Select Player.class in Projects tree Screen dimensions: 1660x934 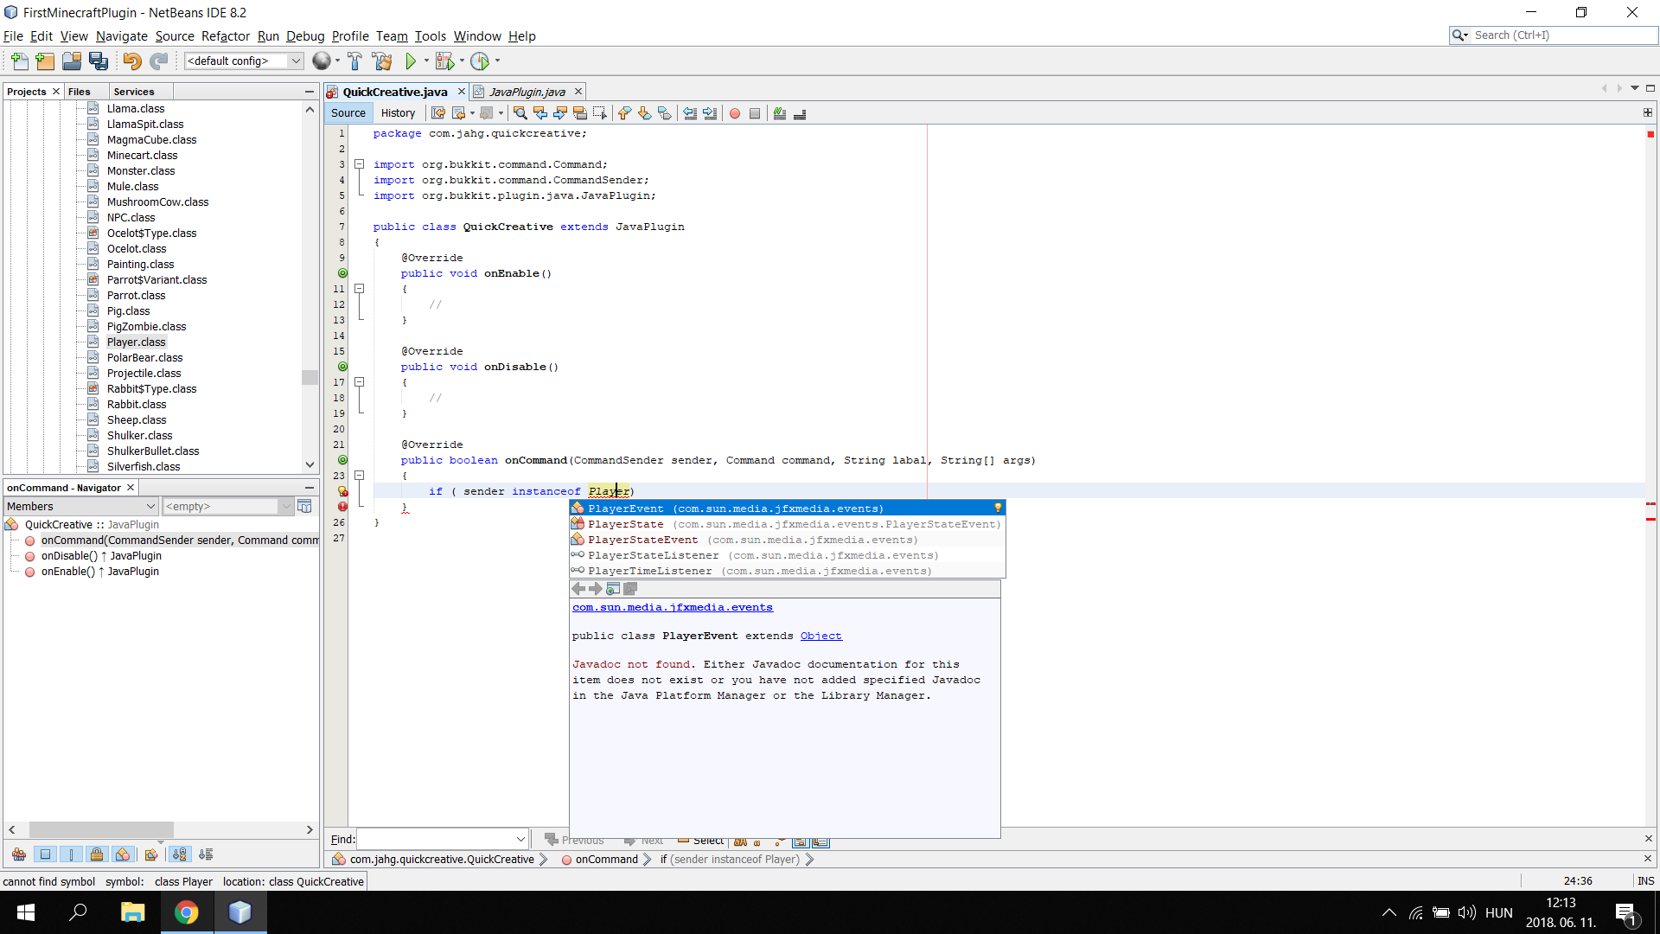[x=136, y=342]
